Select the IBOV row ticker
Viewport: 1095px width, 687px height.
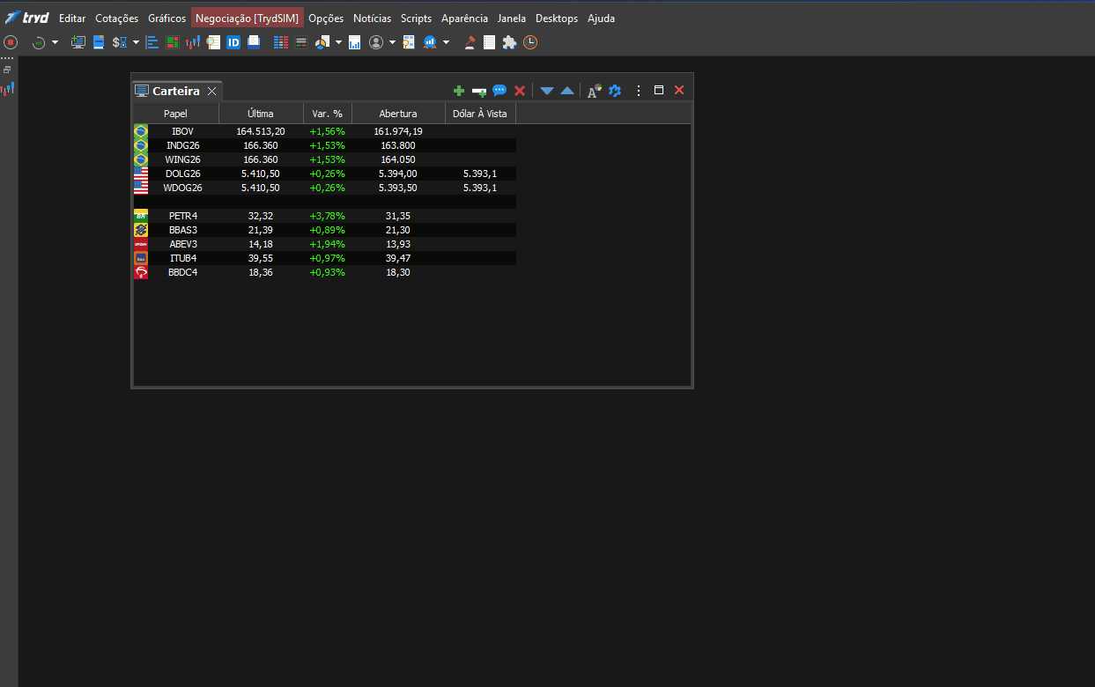182,131
